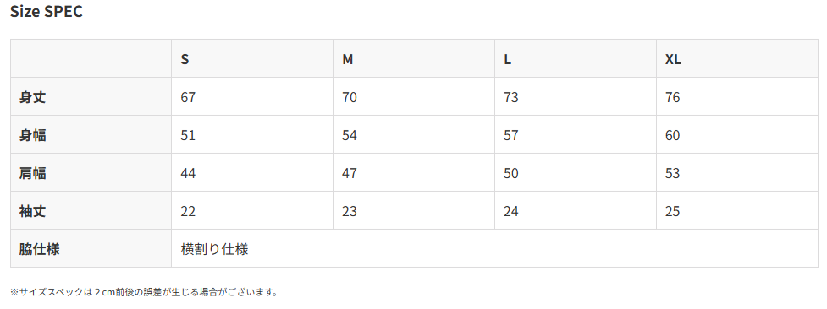The image size is (827, 309).
Task: Click the 身幅 row label
Action: (x=33, y=135)
